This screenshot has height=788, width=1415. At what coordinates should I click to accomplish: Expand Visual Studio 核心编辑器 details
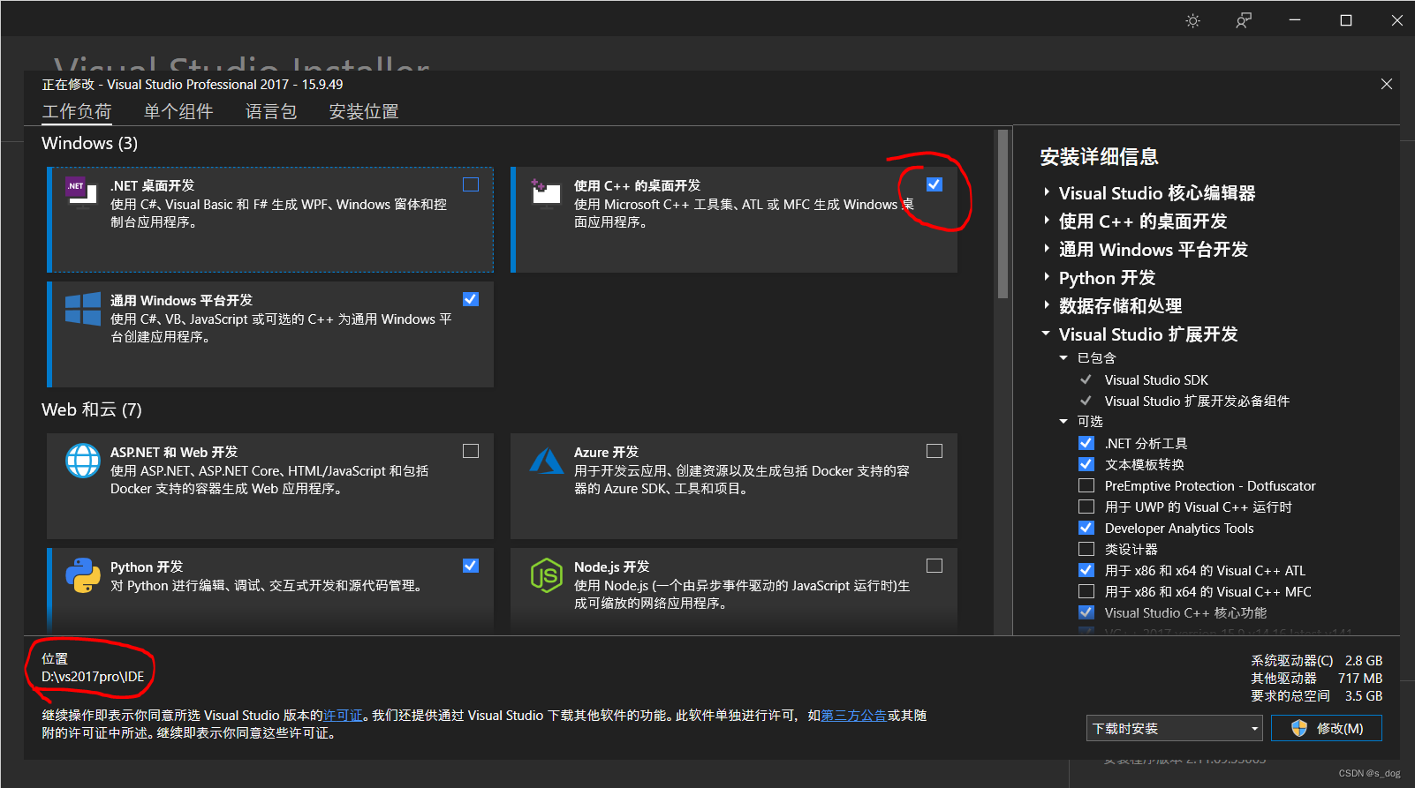coord(1047,192)
